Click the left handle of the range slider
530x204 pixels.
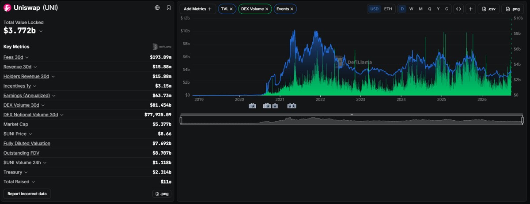click(x=181, y=120)
